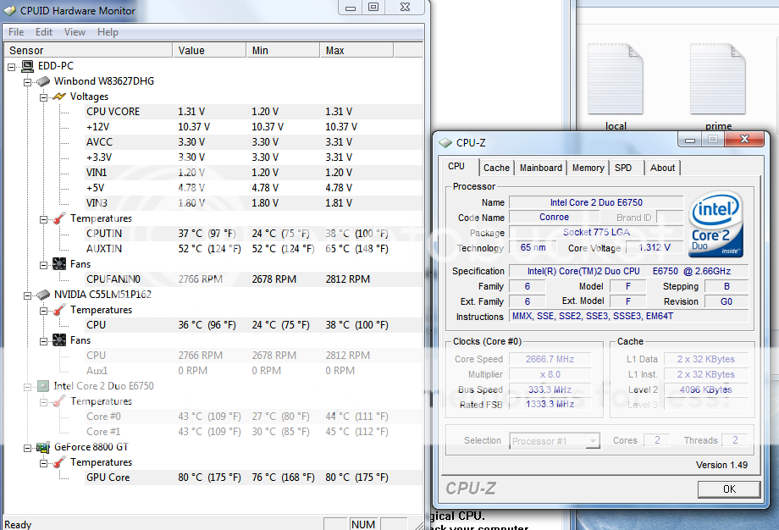Click the Voltages lightning icon
Screen dimensions: 779x530
(x=59, y=97)
